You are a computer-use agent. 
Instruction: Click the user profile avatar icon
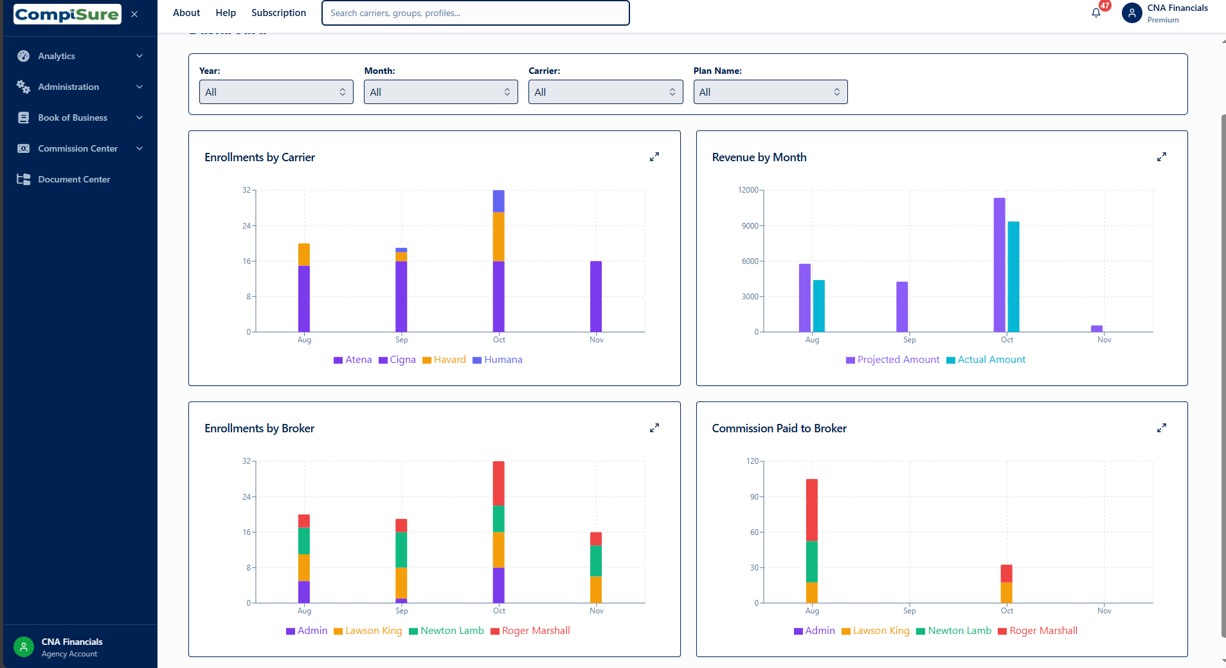click(x=1131, y=13)
